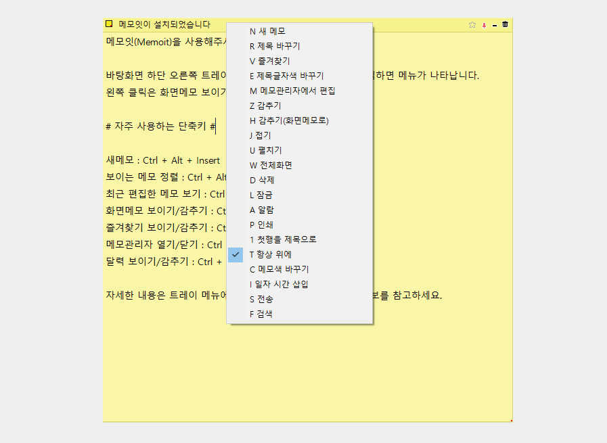
Task: Select 'Z 감추기' menu item
Action: [x=300, y=106]
